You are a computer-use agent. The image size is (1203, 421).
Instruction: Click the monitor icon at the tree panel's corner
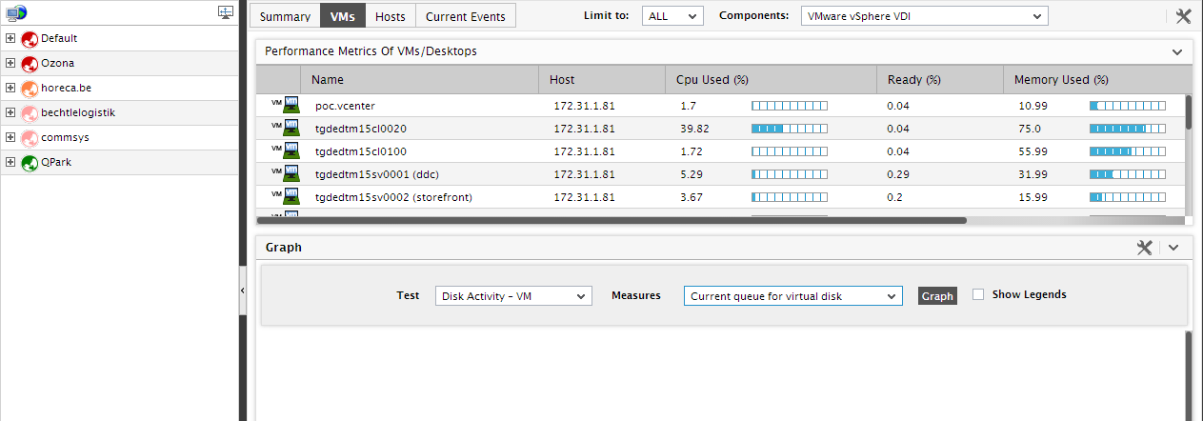point(226,12)
